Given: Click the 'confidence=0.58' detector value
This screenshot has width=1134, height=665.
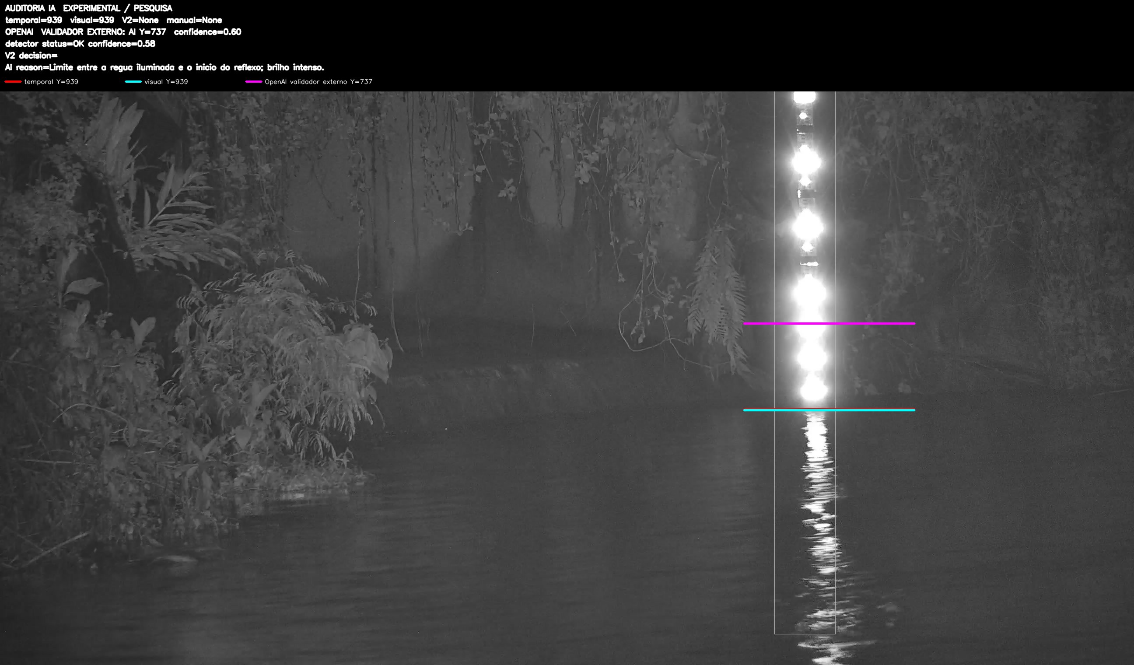Looking at the screenshot, I should [122, 44].
